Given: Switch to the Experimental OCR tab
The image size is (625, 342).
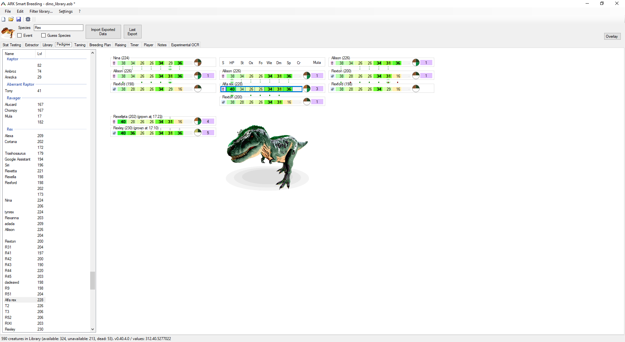Looking at the screenshot, I should point(185,45).
